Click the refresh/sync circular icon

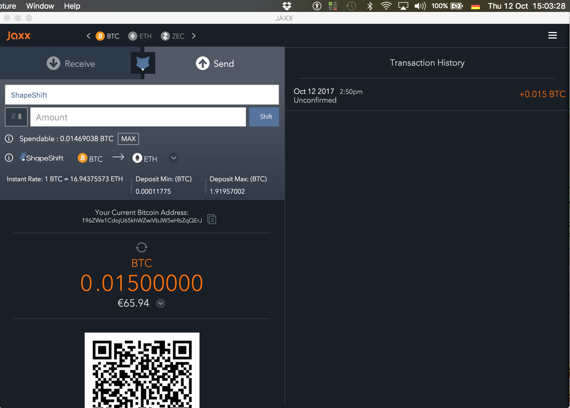[142, 246]
